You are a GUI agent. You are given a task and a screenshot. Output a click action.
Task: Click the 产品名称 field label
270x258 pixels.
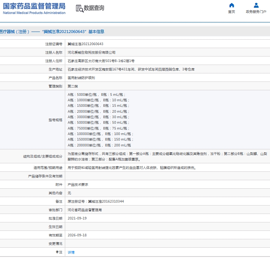pyautogui.click(x=55, y=78)
